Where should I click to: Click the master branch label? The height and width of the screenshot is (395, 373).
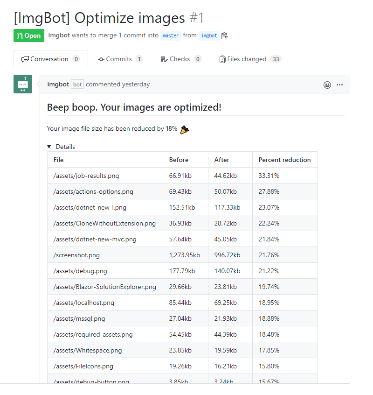pyautogui.click(x=170, y=35)
